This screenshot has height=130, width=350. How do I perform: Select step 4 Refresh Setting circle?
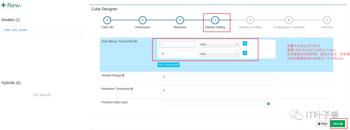215,20
